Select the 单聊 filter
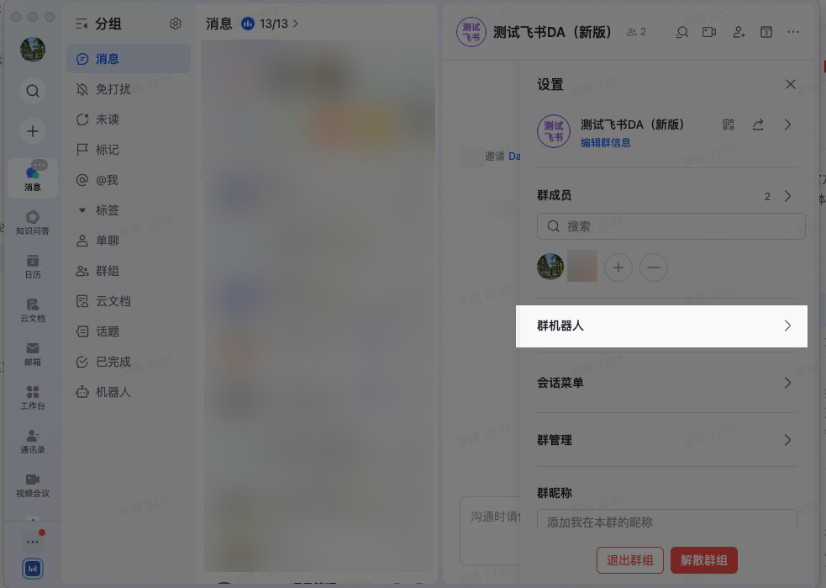Viewport: 826px width, 588px height. pos(129,241)
